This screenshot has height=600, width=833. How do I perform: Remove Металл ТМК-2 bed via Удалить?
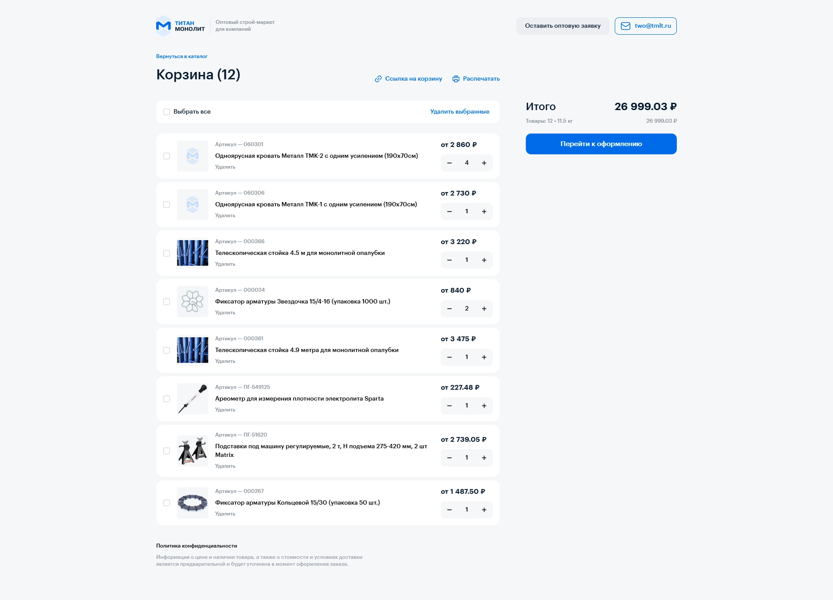(x=225, y=167)
